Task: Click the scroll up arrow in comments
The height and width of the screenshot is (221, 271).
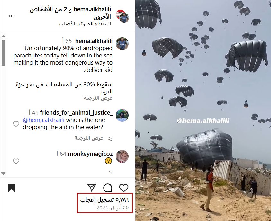Action: coord(3,36)
